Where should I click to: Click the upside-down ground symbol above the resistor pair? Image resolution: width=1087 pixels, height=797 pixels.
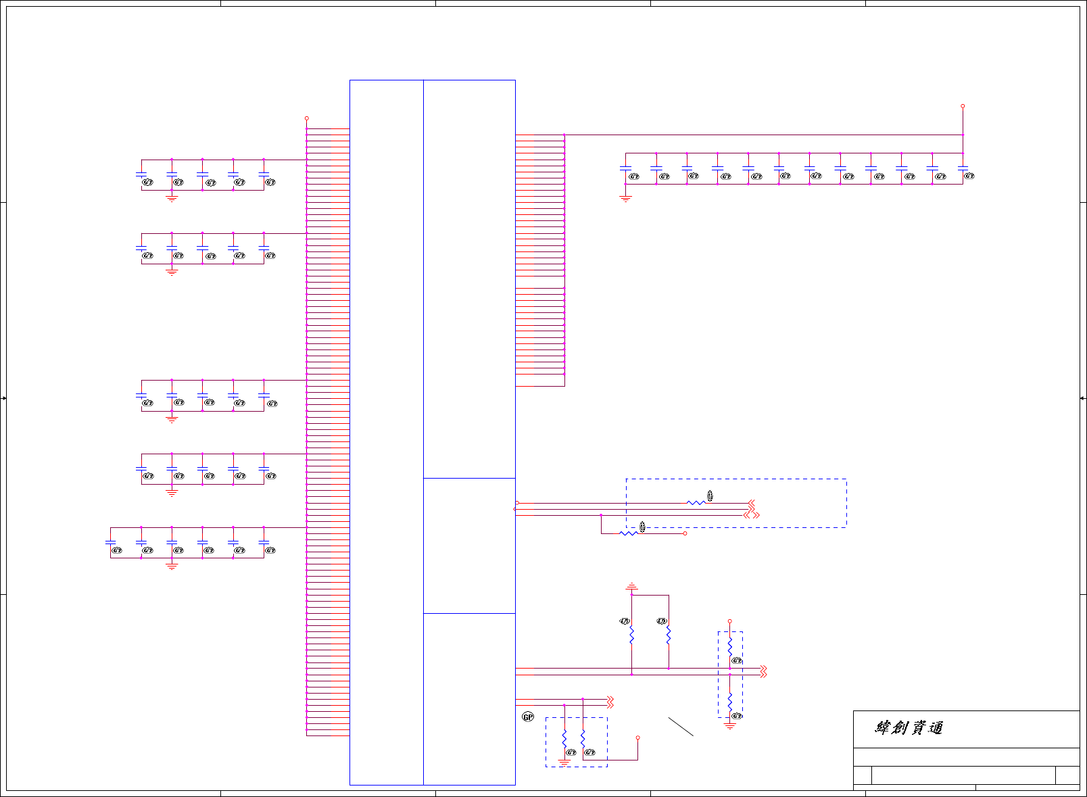tap(631, 586)
